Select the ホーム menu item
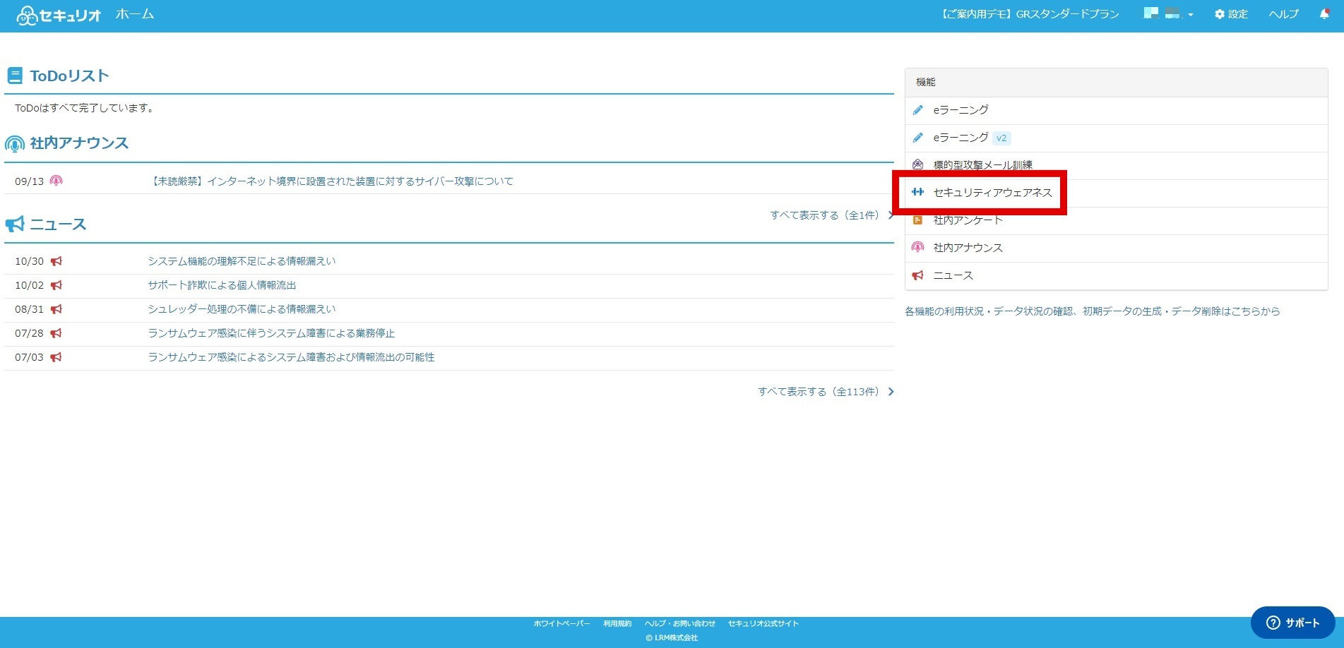Viewport: 1344px width, 648px height. (x=135, y=13)
